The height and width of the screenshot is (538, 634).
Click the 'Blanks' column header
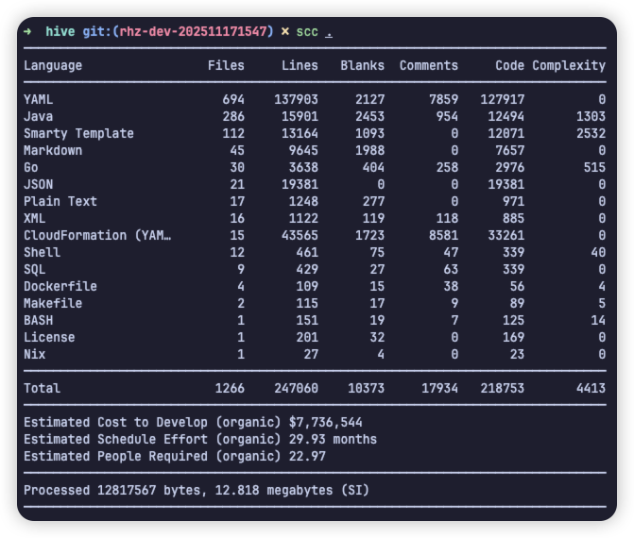(x=362, y=65)
